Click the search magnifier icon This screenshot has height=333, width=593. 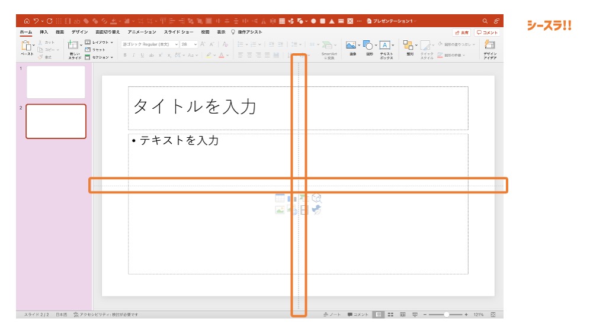tap(485, 21)
